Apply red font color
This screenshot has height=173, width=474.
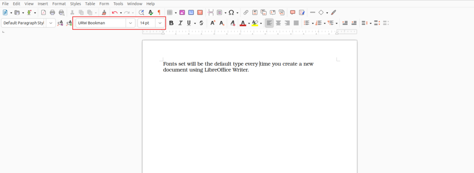243,23
